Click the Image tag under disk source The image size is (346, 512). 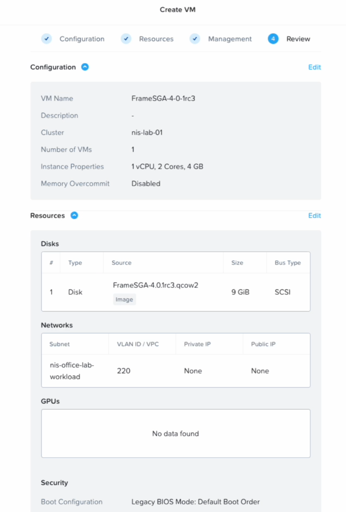pos(124,300)
